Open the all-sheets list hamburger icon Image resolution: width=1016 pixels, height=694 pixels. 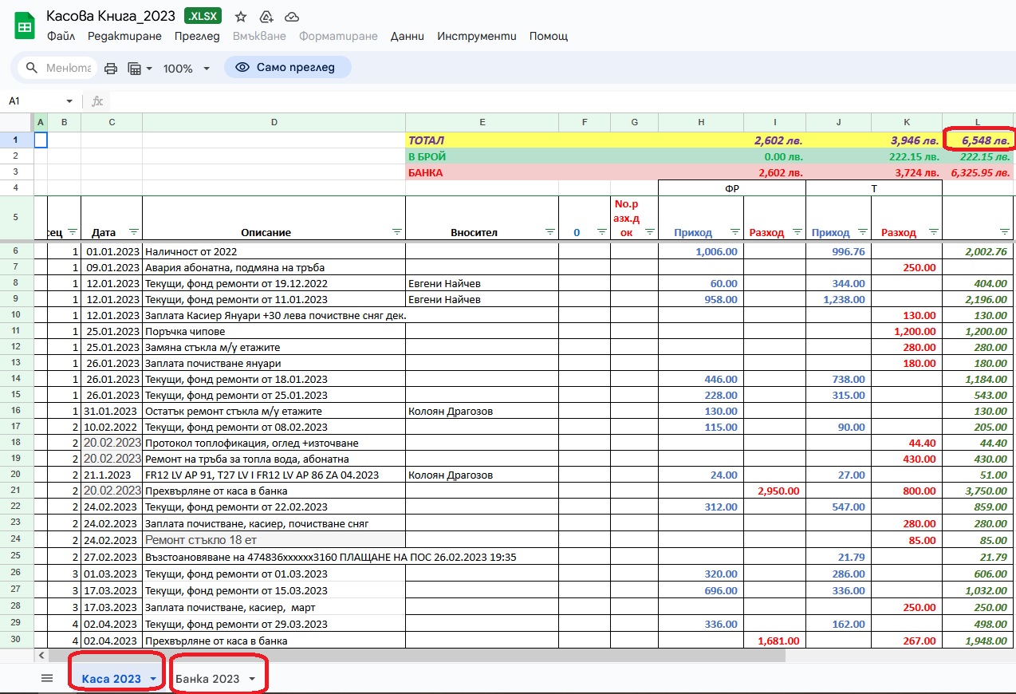point(47,678)
